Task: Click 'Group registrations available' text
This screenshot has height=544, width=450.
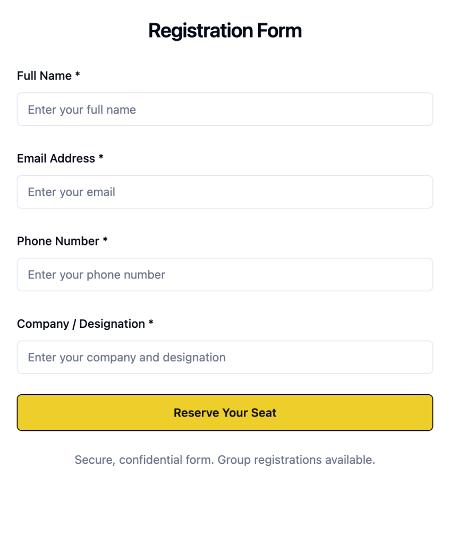Action: [296, 460]
